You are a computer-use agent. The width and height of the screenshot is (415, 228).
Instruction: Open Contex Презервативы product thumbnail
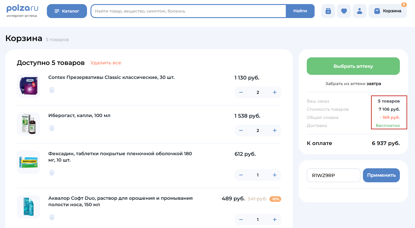[x=29, y=86]
